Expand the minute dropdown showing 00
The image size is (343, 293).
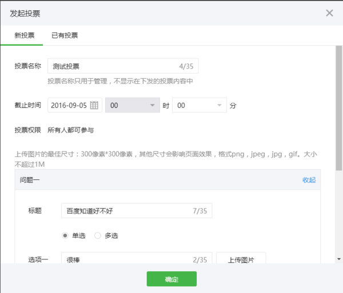pyautogui.click(x=200, y=105)
